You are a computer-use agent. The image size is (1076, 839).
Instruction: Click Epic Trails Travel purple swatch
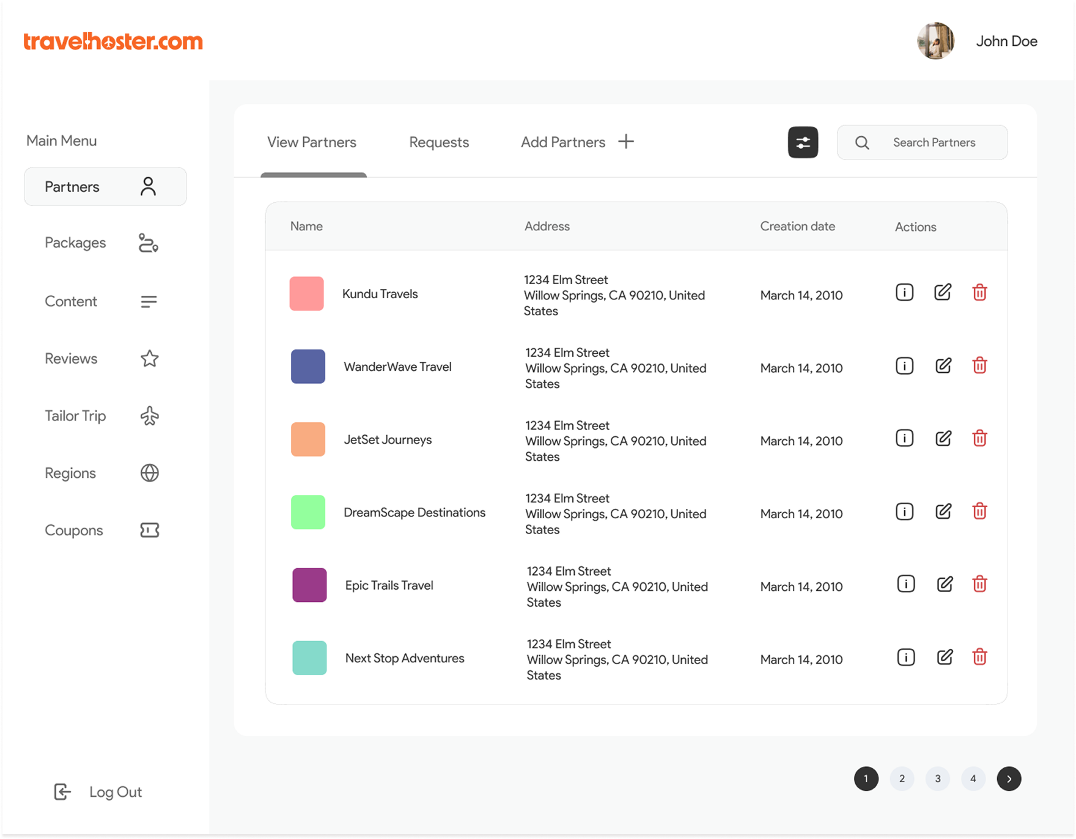point(309,585)
